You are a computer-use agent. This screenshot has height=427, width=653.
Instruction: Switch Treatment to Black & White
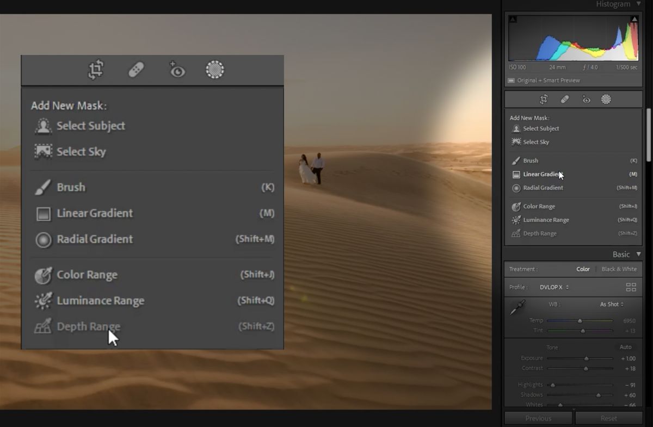(x=620, y=269)
